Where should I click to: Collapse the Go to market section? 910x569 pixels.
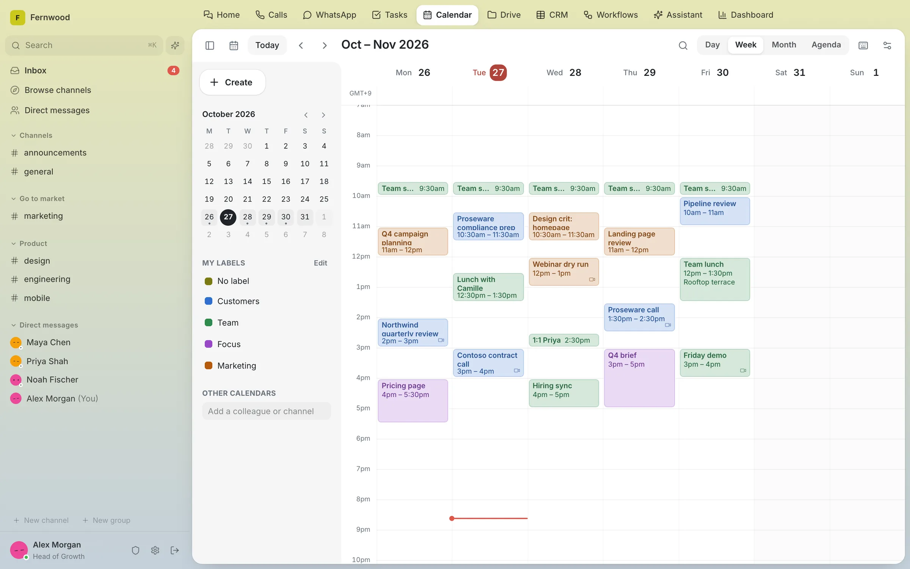pyautogui.click(x=38, y=199)
